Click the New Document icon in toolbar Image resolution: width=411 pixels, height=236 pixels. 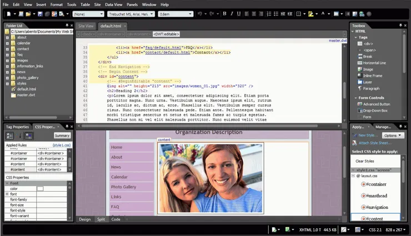coord(9,14)
